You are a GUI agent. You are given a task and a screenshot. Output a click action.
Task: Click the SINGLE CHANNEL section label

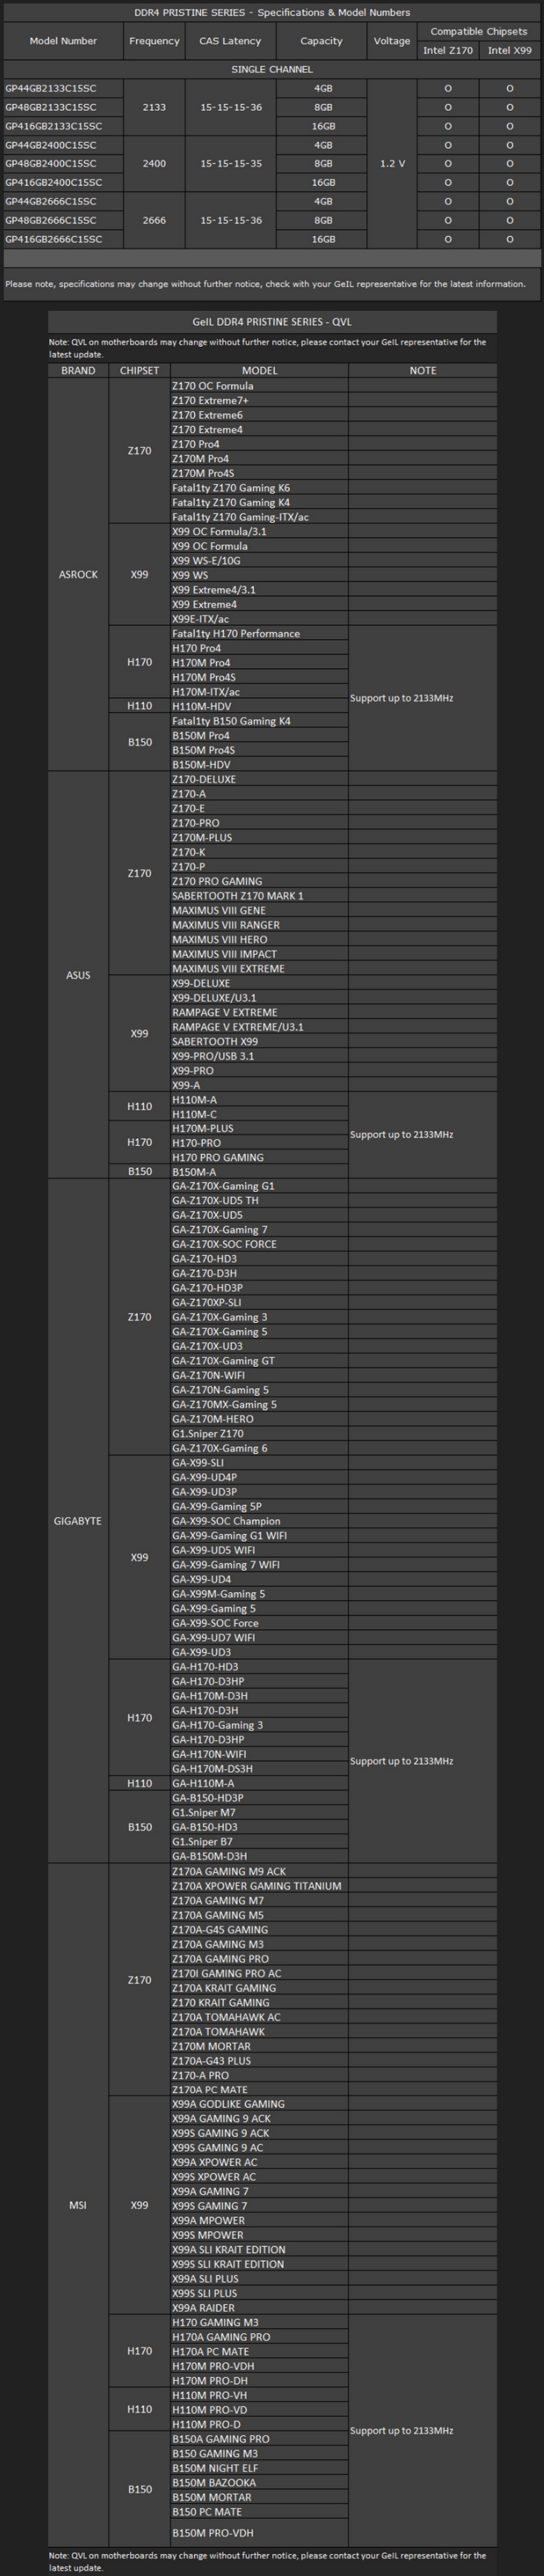tap(271, 69)
